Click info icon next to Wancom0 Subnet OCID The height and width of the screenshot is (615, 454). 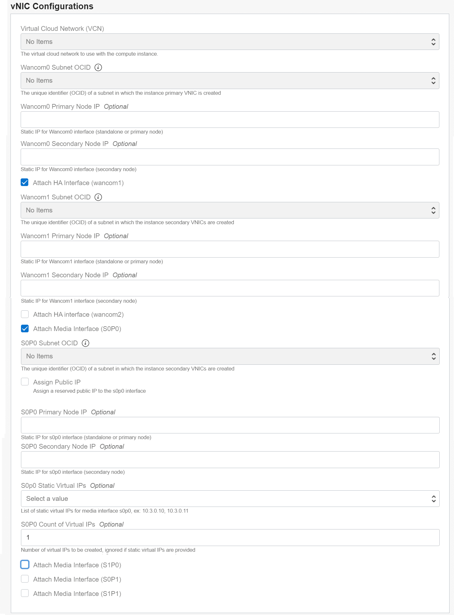pos(98,67)
